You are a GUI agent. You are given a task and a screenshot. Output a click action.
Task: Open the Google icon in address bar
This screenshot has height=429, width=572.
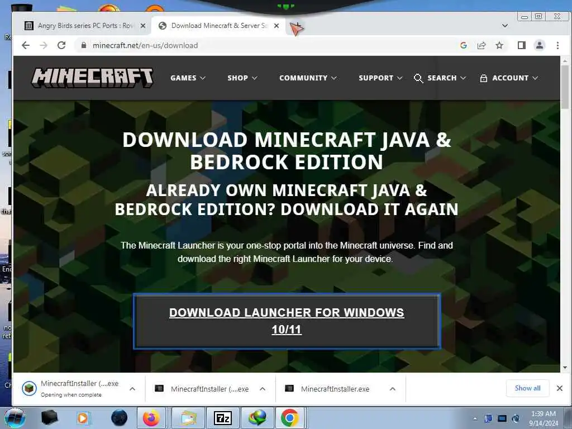point(463,45)
